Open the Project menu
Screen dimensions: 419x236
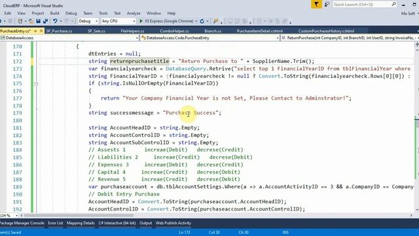[38, 13]
